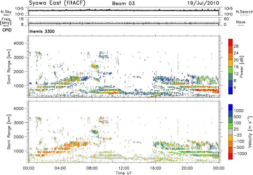The height and width of the screenshot is (175, 253).
Task: Click the velocity scale value '-1000'
Action: (240, 154)
